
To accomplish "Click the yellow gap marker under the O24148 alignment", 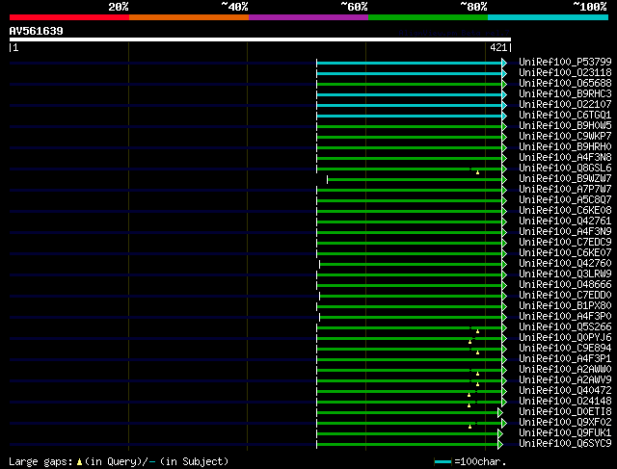I will (469, 405).
